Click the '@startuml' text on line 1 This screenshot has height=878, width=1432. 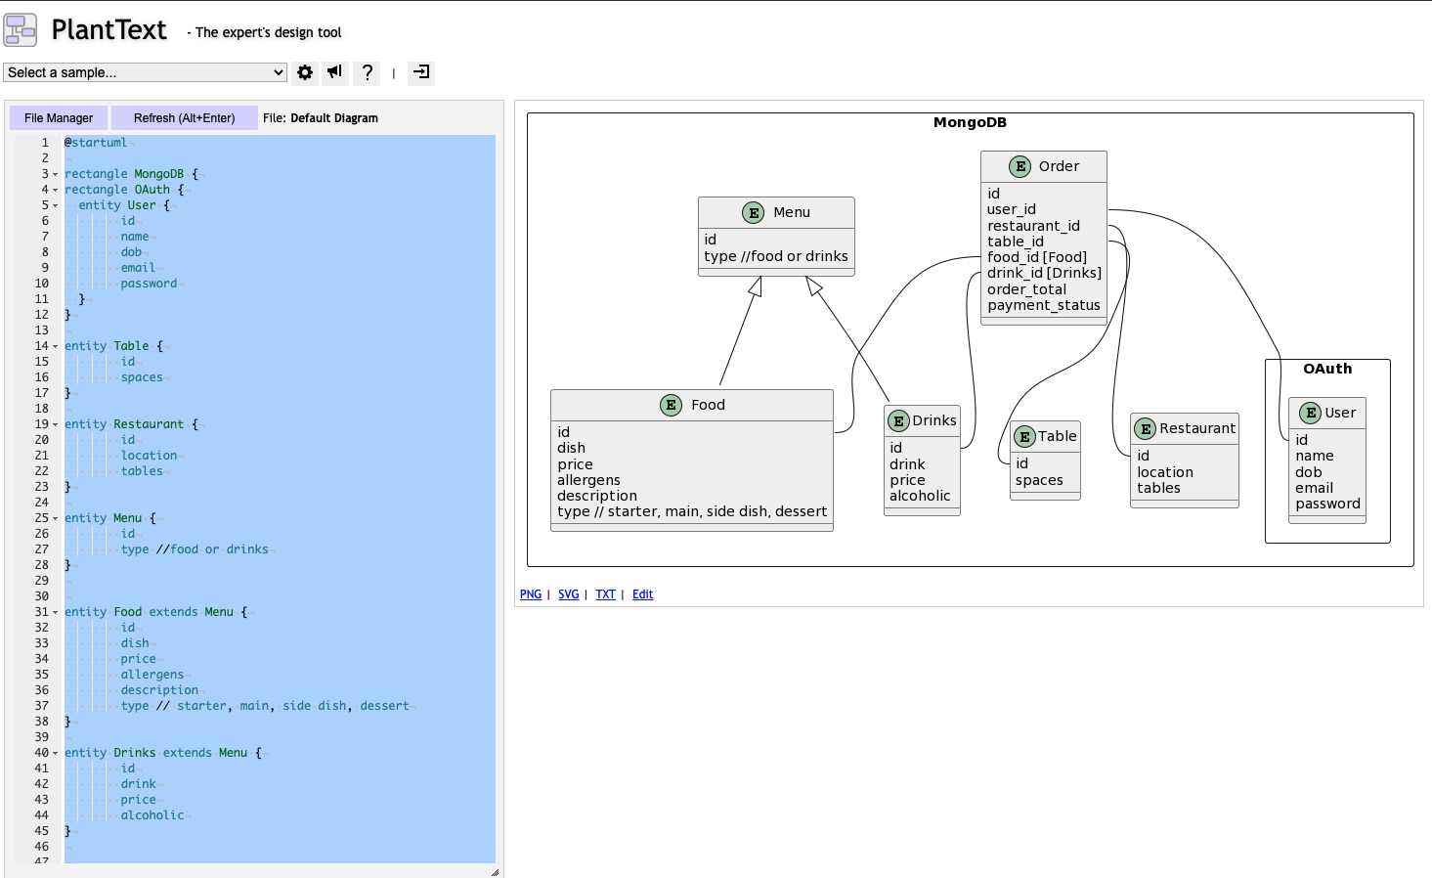[96, 143]
